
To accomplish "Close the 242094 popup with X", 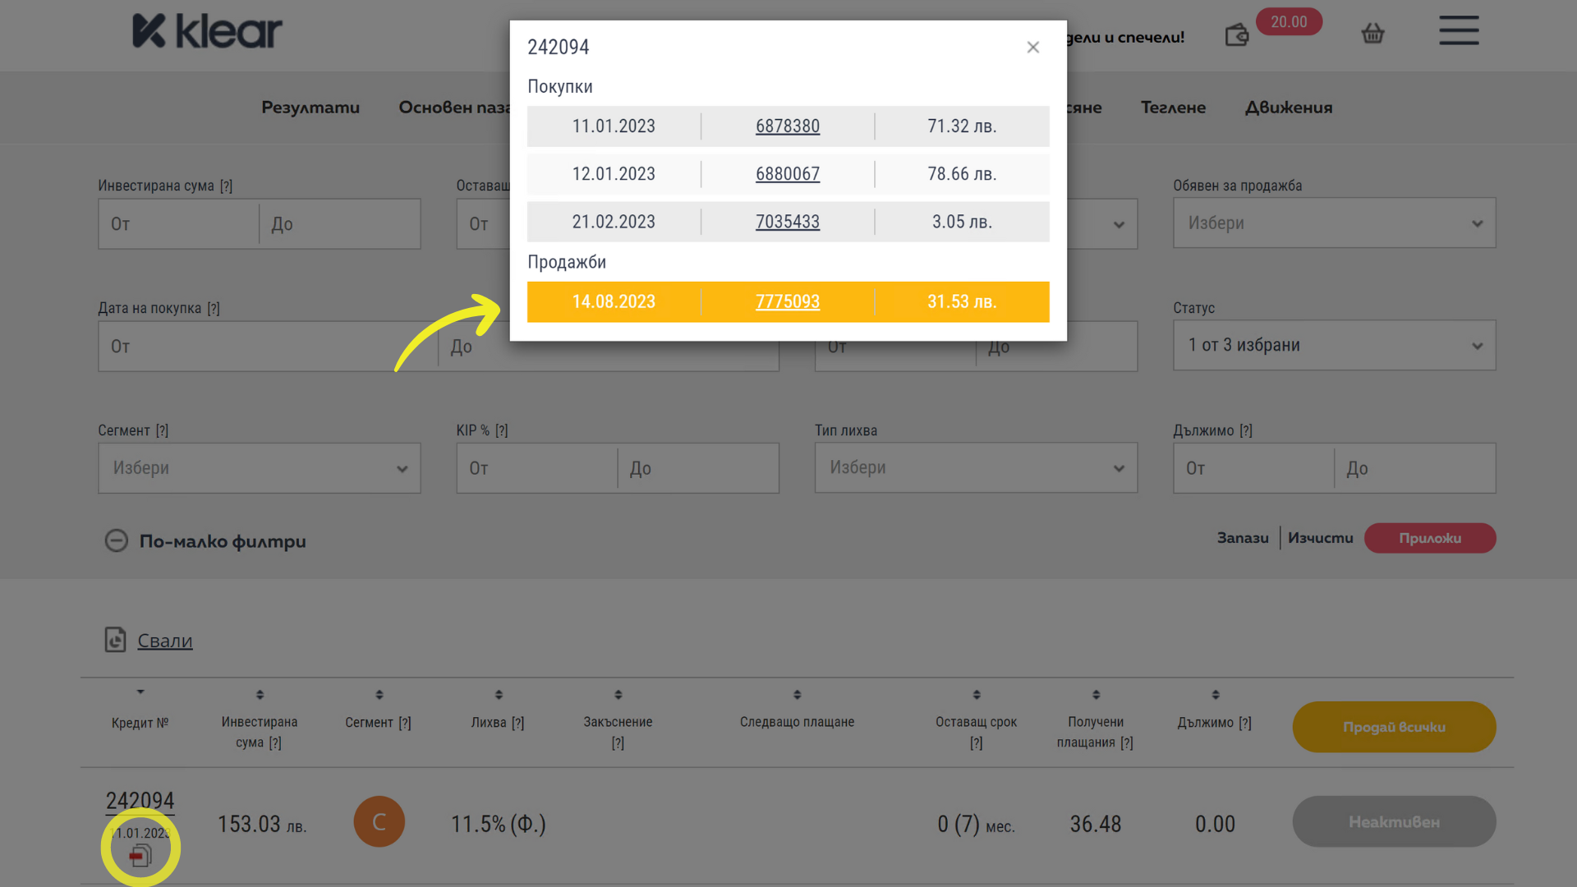I will tap(1033, 48).
